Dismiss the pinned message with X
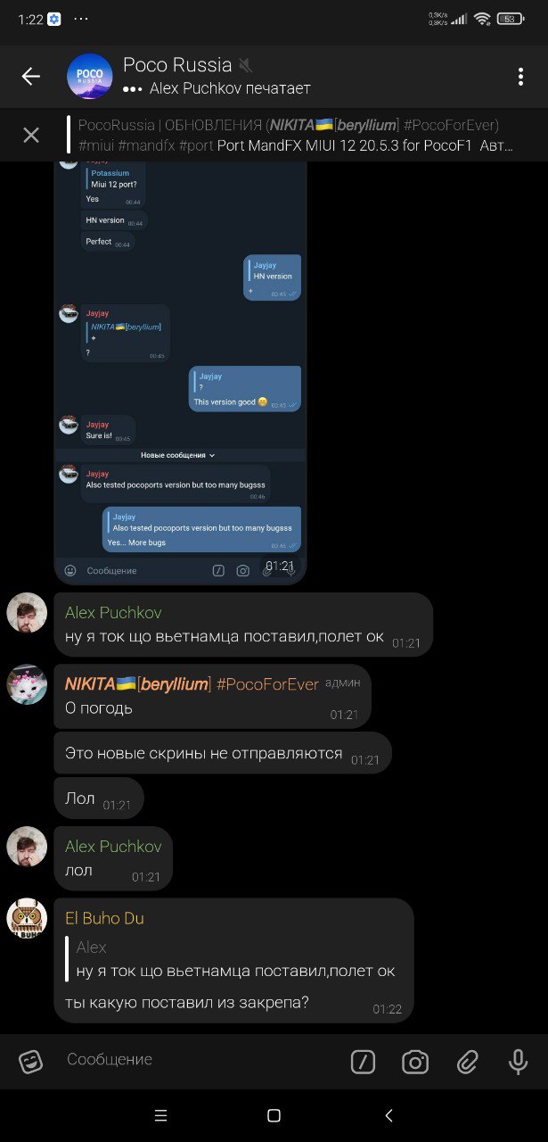This screenshot has height=1142, width=548. tap(31, 135)
